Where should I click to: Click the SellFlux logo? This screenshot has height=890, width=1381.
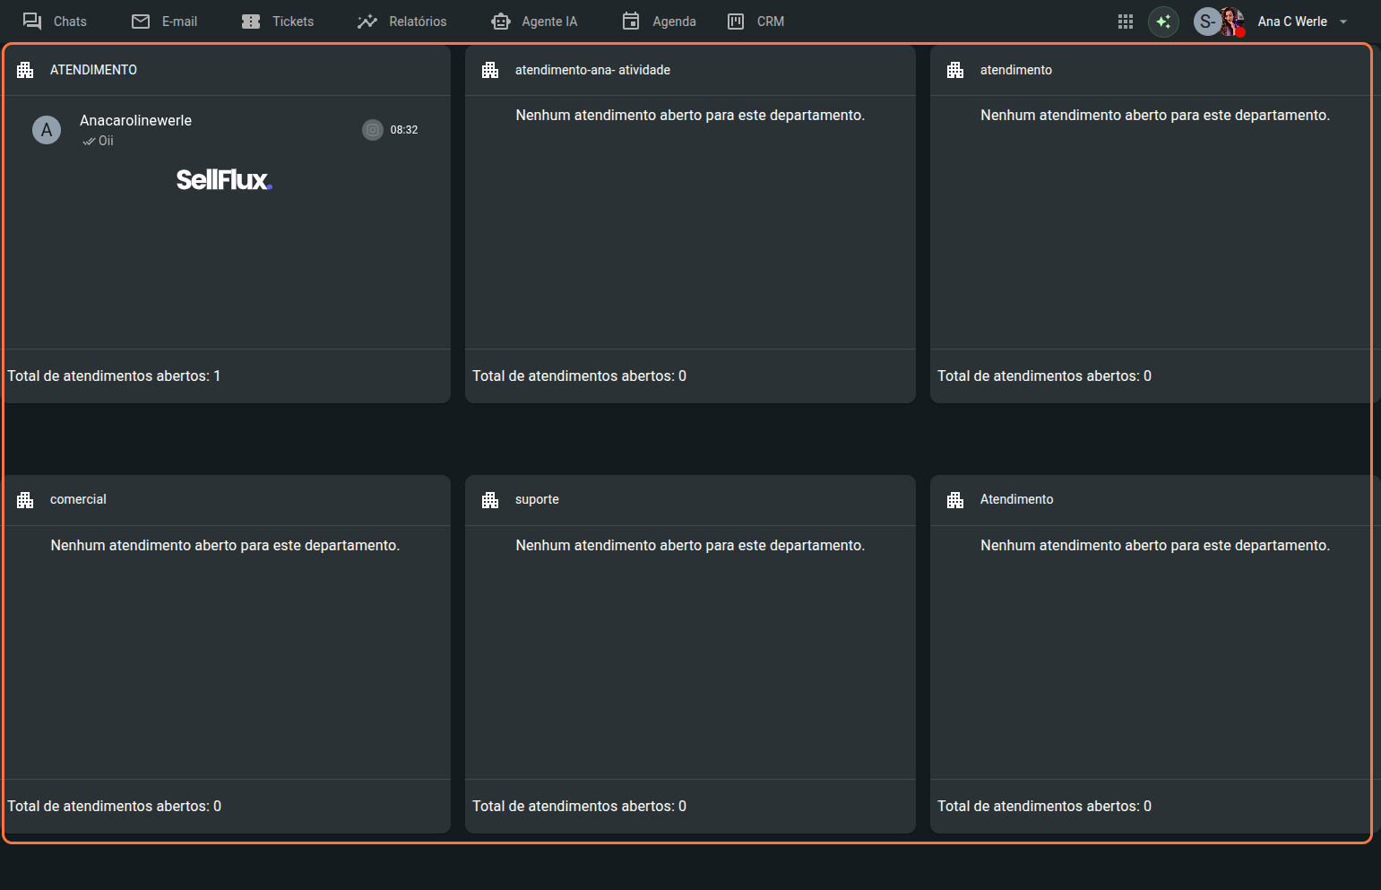click(x=224, y=180)
